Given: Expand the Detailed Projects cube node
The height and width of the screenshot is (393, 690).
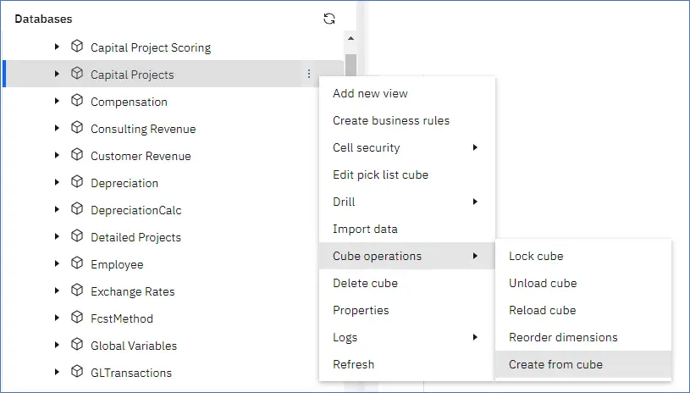Looking at the screenshot, I should coord(57,237).
